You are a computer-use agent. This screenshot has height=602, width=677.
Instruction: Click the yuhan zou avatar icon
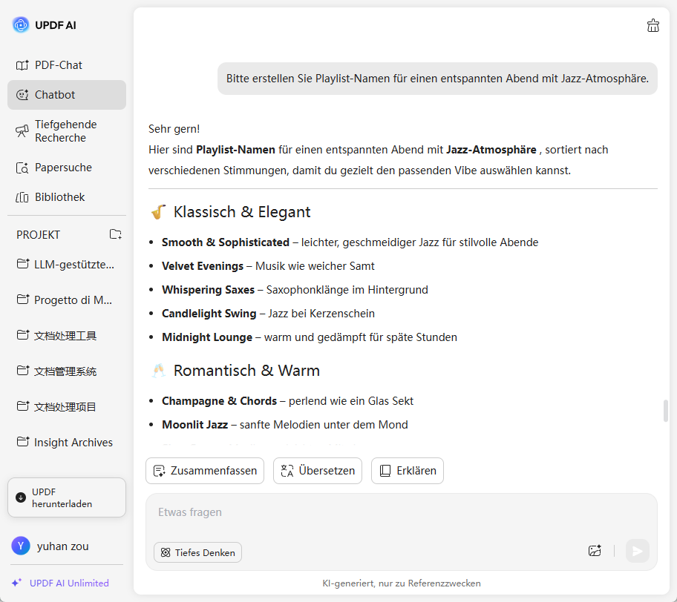(21, 546)
